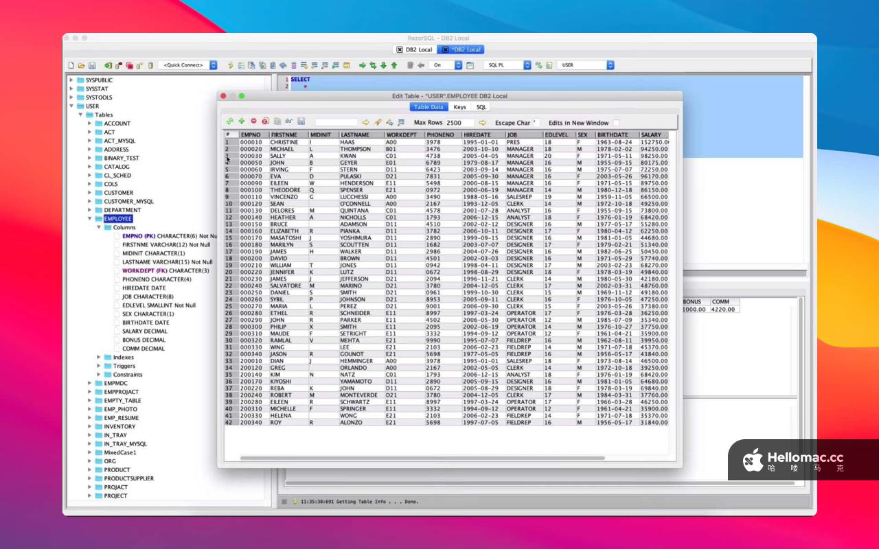Click the red circular icon next to delete row

(x=265, y=121)
